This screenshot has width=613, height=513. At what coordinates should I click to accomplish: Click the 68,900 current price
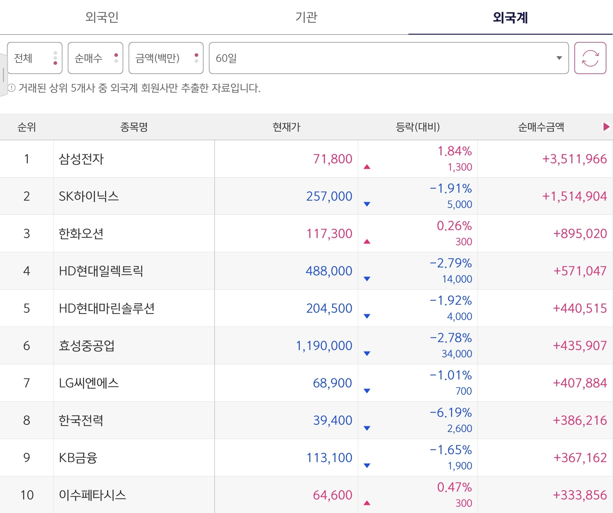[x=332, y=383]
